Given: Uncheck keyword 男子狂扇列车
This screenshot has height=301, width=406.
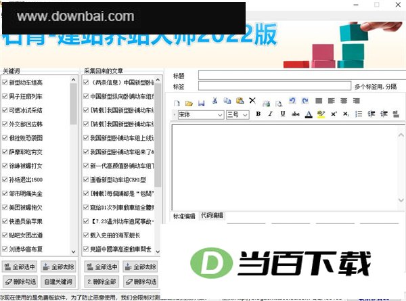Looking at the screenshot, I should (5, 96).
